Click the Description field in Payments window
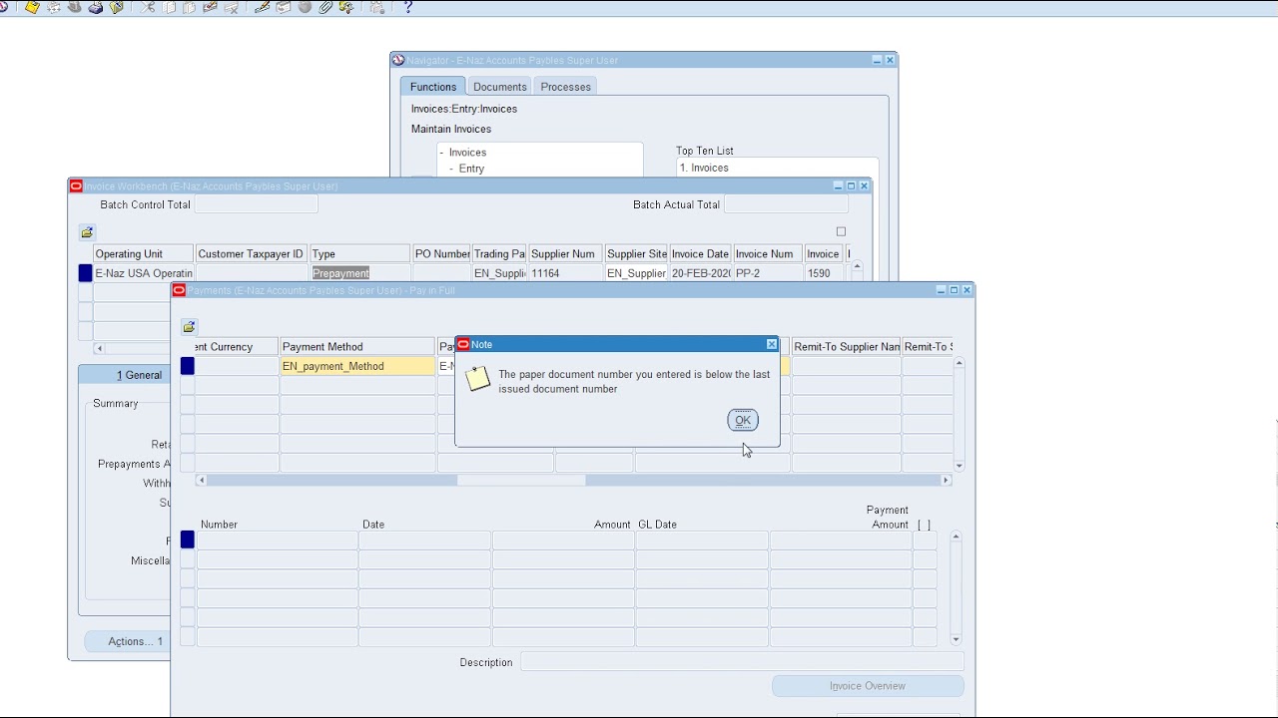This screenshot has width=1278, height=718. [x=742, y=662]
